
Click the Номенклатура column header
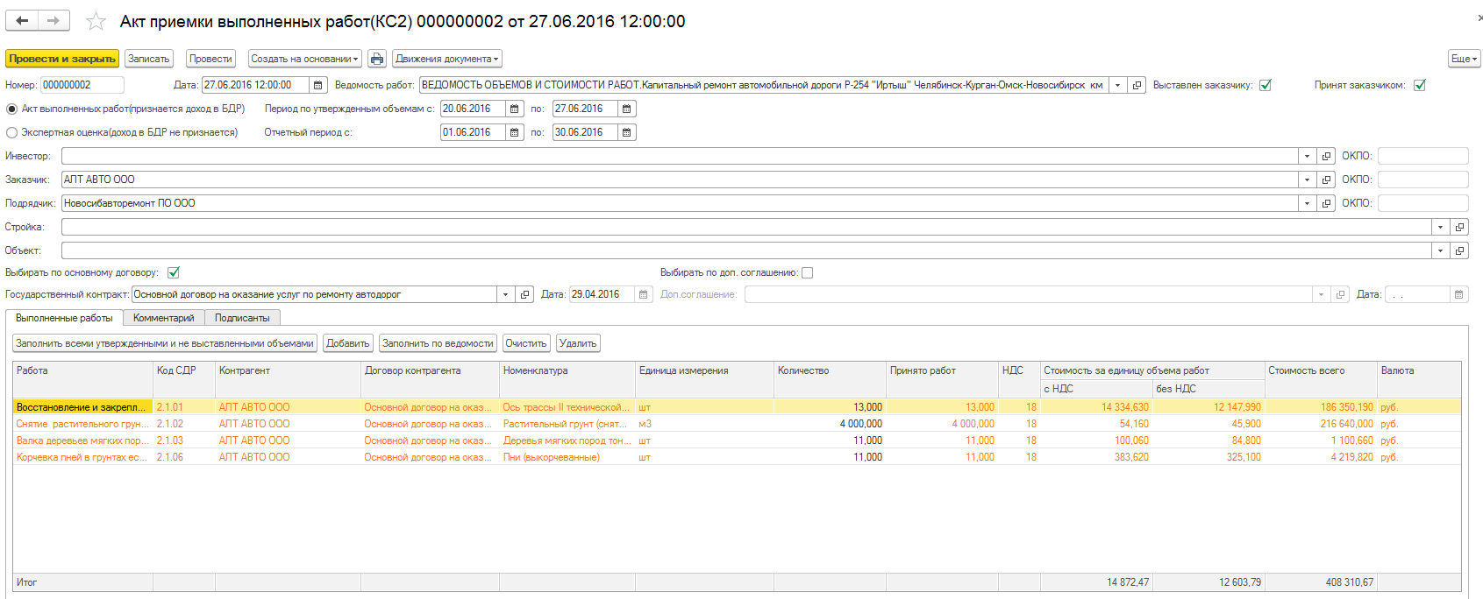567,379
